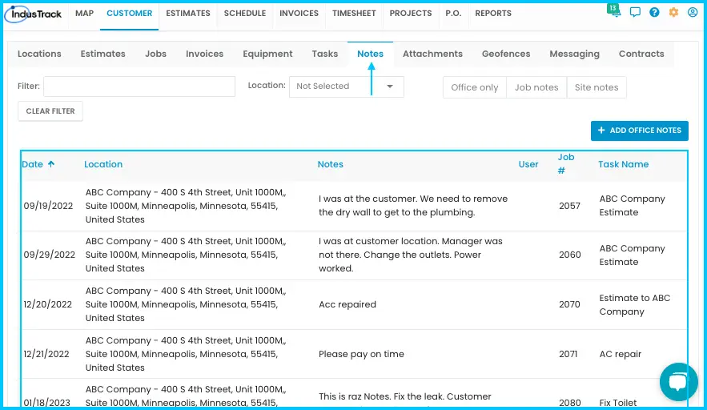
Task: Open the user profile icon
Action: [693, 12]
